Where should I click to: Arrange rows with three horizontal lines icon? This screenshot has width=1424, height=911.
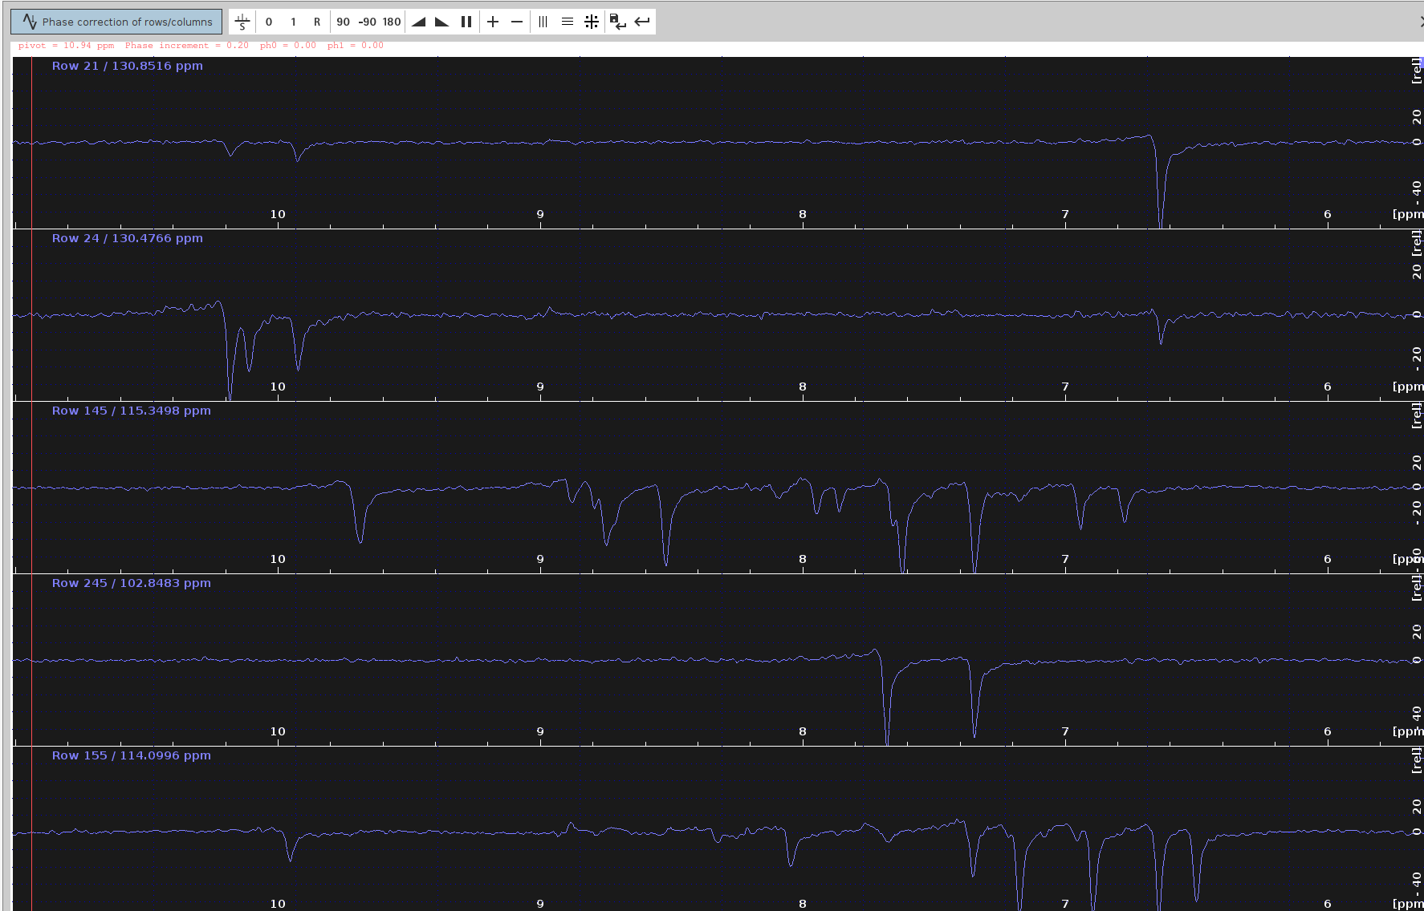click(x=568, y=22)
